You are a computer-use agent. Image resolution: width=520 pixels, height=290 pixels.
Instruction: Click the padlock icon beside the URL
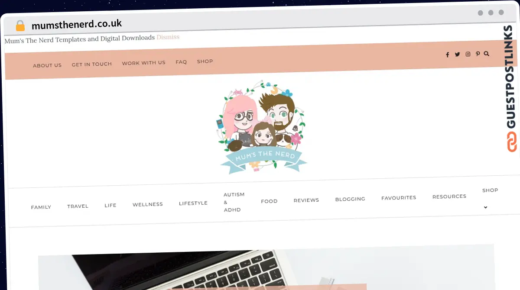(x=20, y=26)
